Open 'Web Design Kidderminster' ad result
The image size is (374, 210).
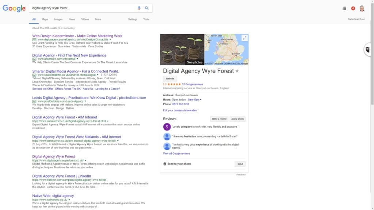point(77,36)
